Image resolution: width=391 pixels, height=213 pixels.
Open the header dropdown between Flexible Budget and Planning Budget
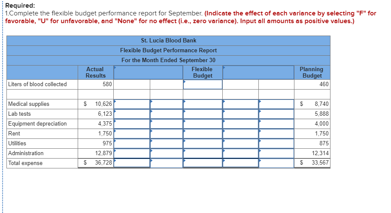[x=258, y=72]
